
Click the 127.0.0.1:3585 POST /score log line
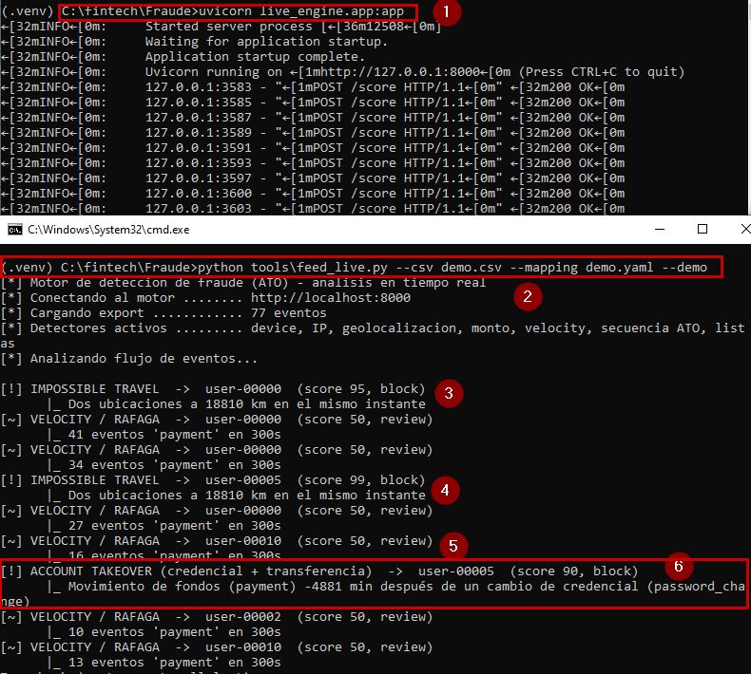pos(313,103)
